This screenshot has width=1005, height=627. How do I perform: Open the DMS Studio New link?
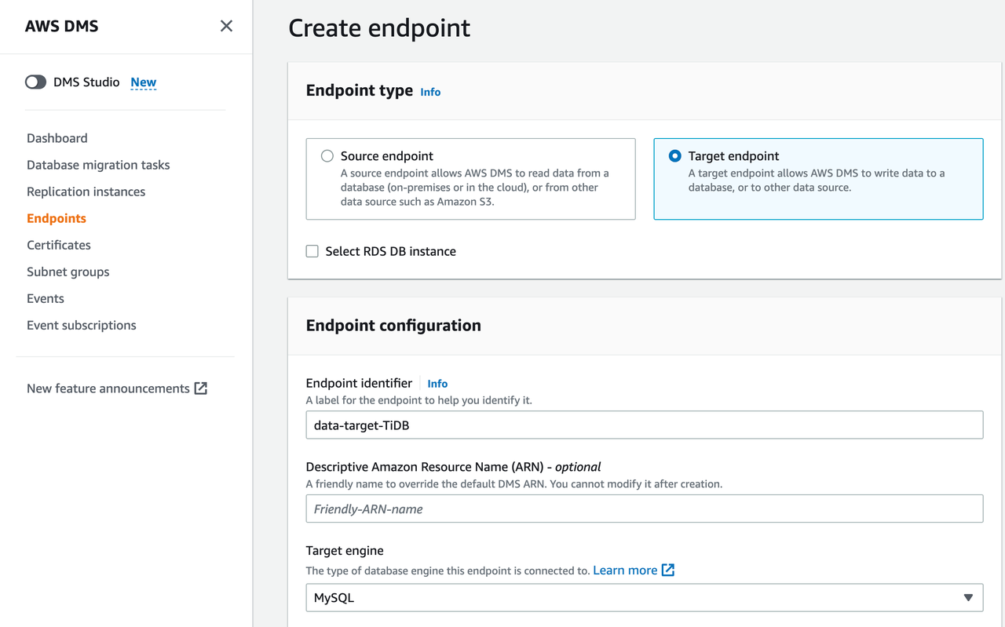coord(143,82)
